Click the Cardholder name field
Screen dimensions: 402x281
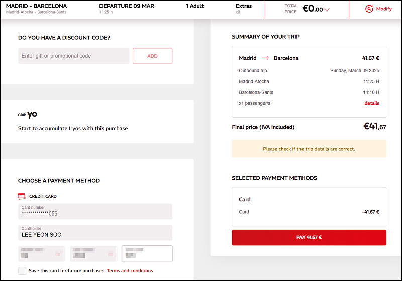click(95, 233)
